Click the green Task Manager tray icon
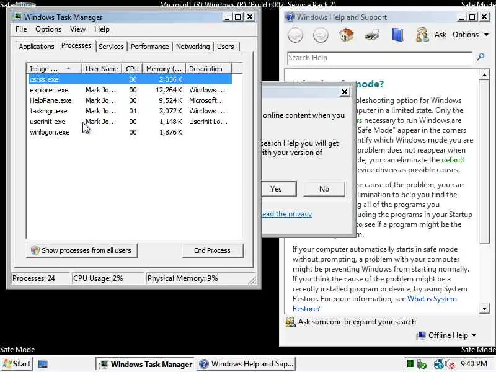 click(410, 364)
